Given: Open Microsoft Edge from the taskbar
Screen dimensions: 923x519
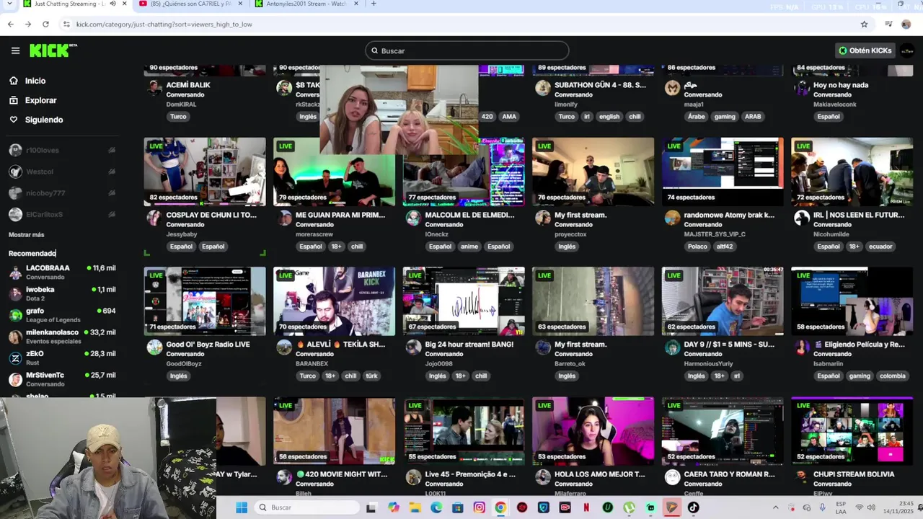Looking at the screenshot, I should 436,507.
